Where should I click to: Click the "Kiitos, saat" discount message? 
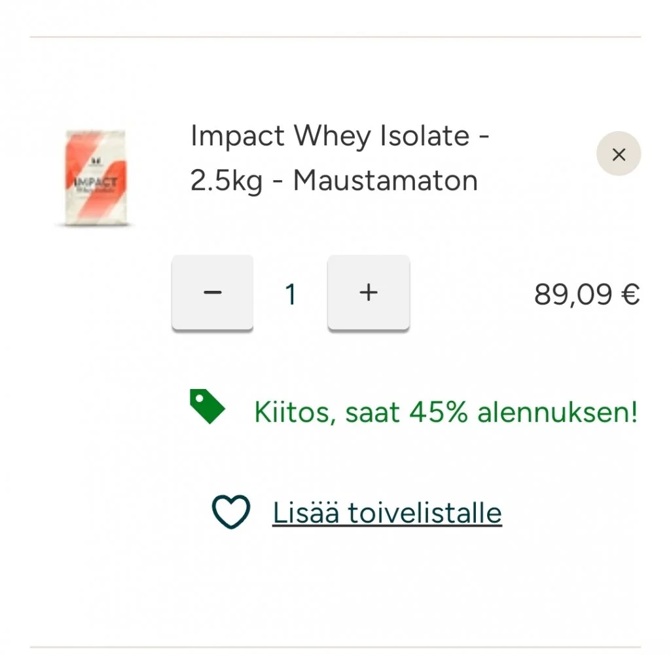(x=329, y=413)
